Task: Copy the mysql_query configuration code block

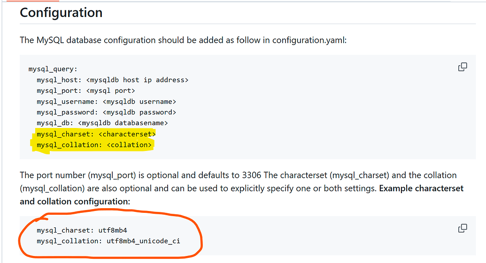Action: pyautogui.click(x=463, y=67)
